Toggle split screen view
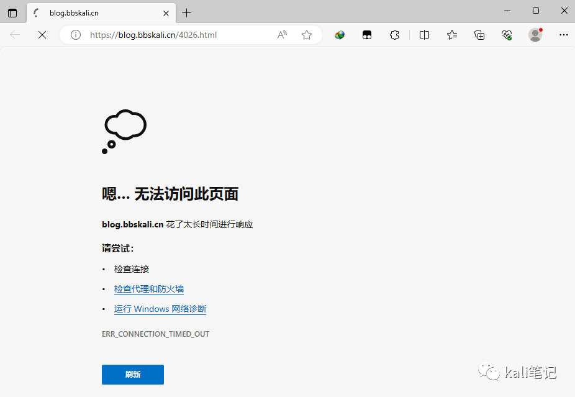Screen dimensions: 575x397 point(424,35)
